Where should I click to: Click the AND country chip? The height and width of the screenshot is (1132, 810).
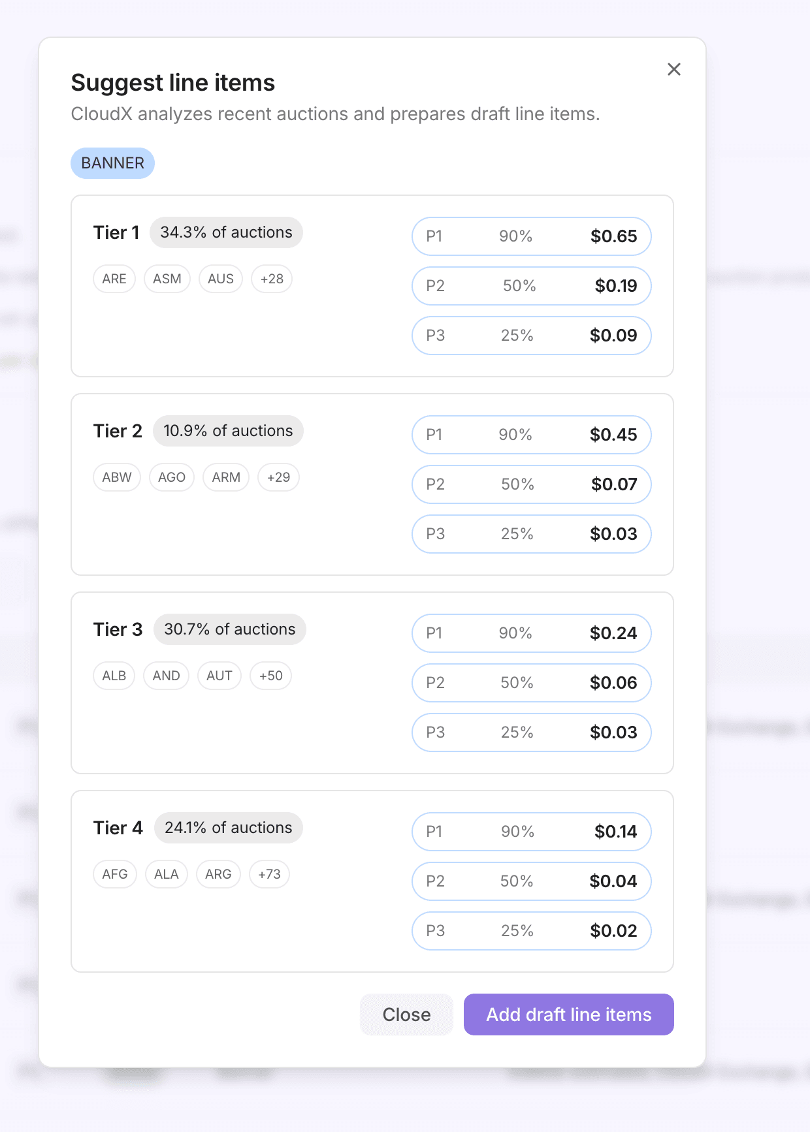167,676
